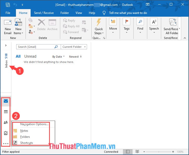Collapse the ribbon with the arrow
Viewport: 189px width, 155px height.
coord(185,38)
